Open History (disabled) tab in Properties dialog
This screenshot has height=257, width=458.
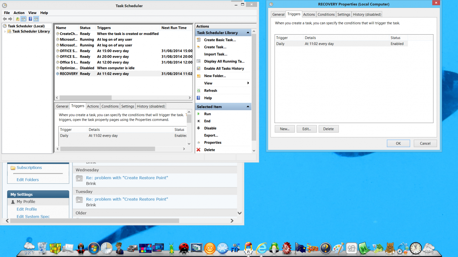click(367, 14)
